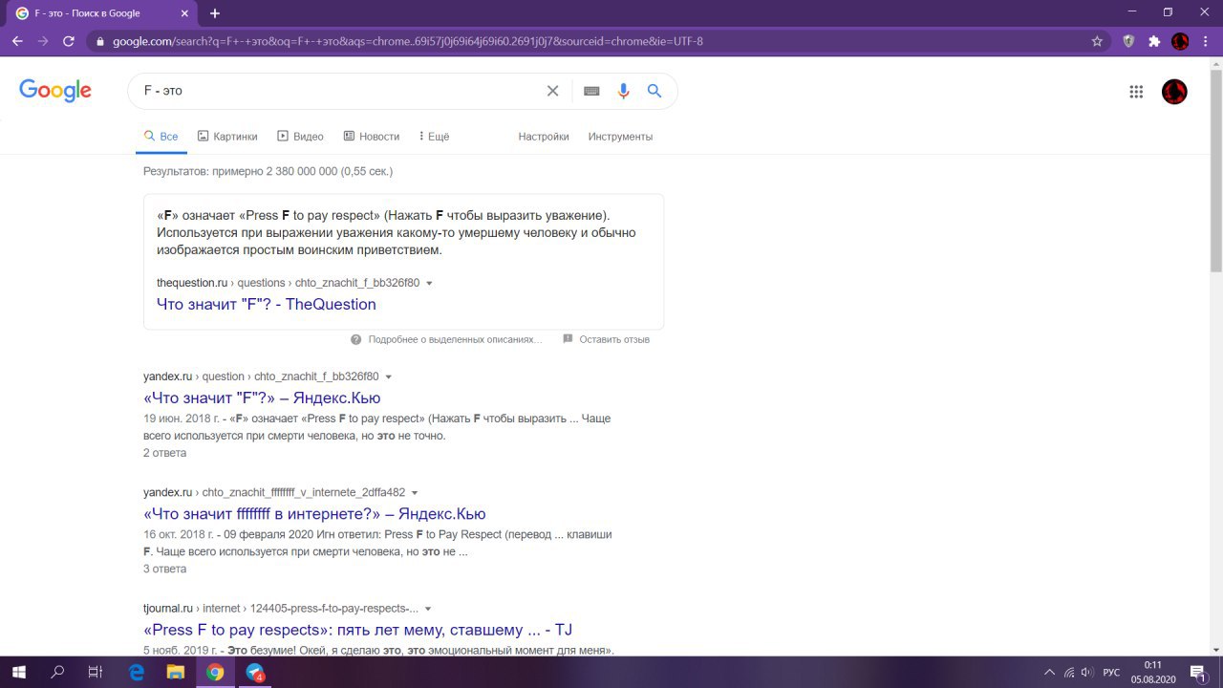Viewport: 1223px width, 688px height.
Task: Switch to the 'Новости' tab
Action: point(372,137)
